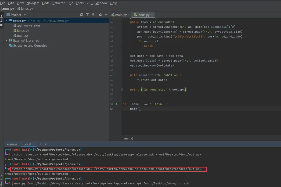
Task: Open the Project view dropdown
Action: [25, 15]
